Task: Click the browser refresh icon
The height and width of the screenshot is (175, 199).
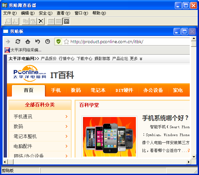Action: pos(18,42)
